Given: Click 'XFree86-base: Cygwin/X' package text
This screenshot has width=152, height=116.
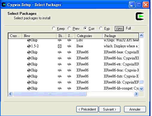Looking at the screenshot, I should coord(121,52).
